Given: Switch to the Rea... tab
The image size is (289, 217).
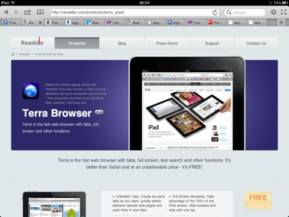Looking at the screenshot, I should [x=135, y=22].
